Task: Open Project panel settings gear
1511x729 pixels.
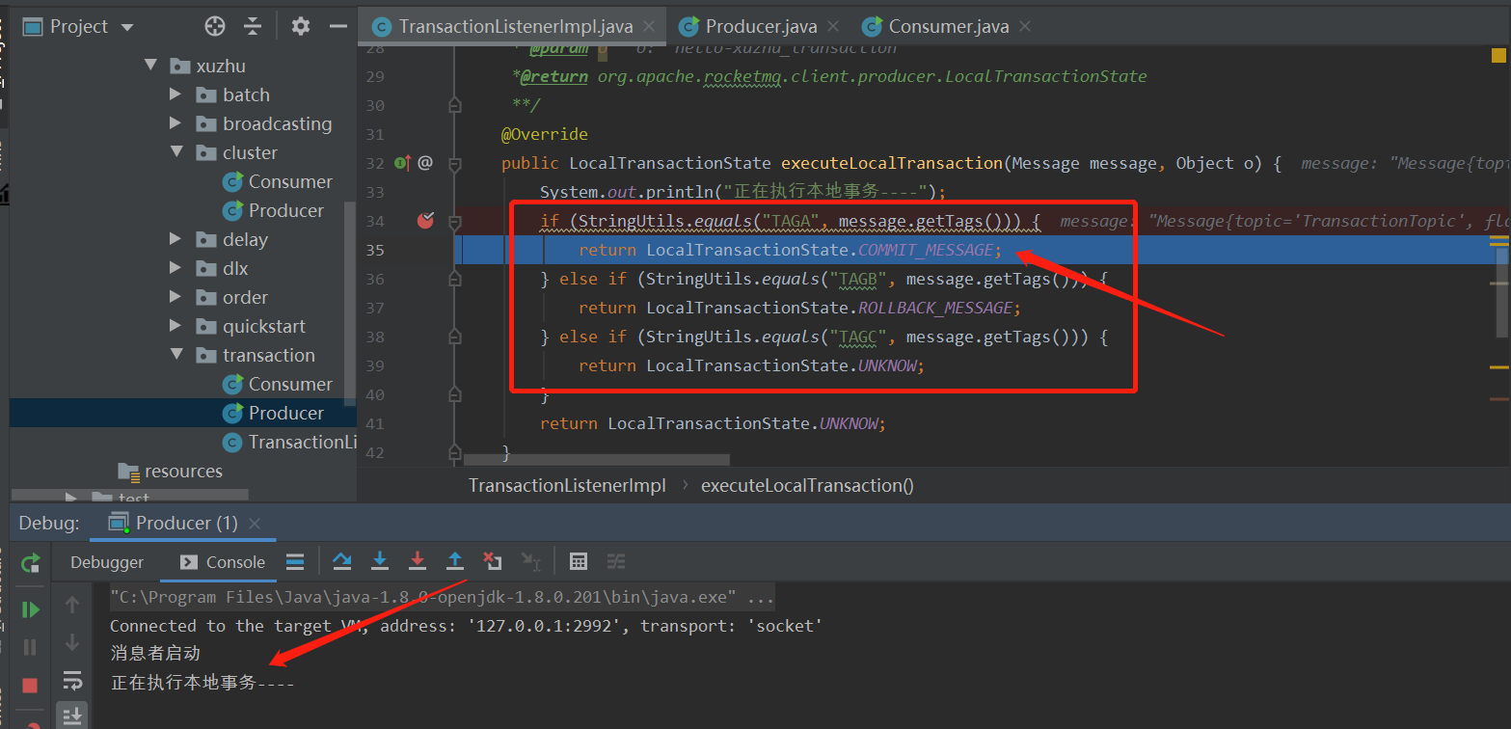Action: [301, 26]
